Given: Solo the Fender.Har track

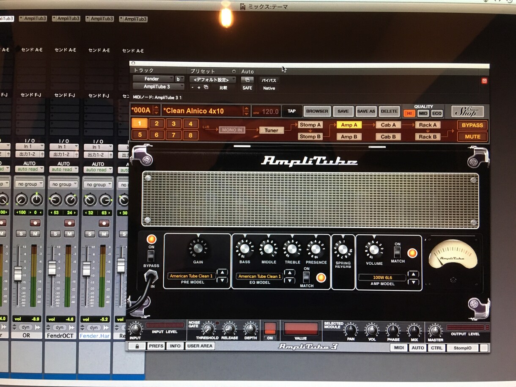Looking at the screenshot, I should [x=90, y=234].
